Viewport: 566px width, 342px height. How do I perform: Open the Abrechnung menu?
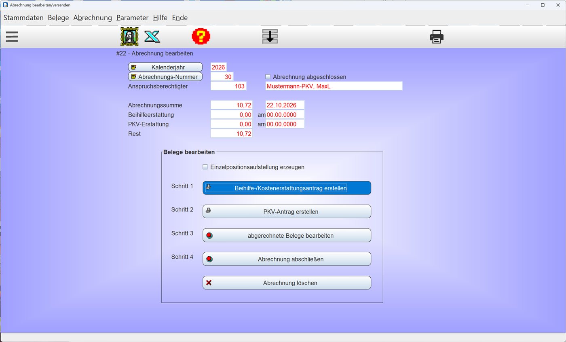[93, 18]
